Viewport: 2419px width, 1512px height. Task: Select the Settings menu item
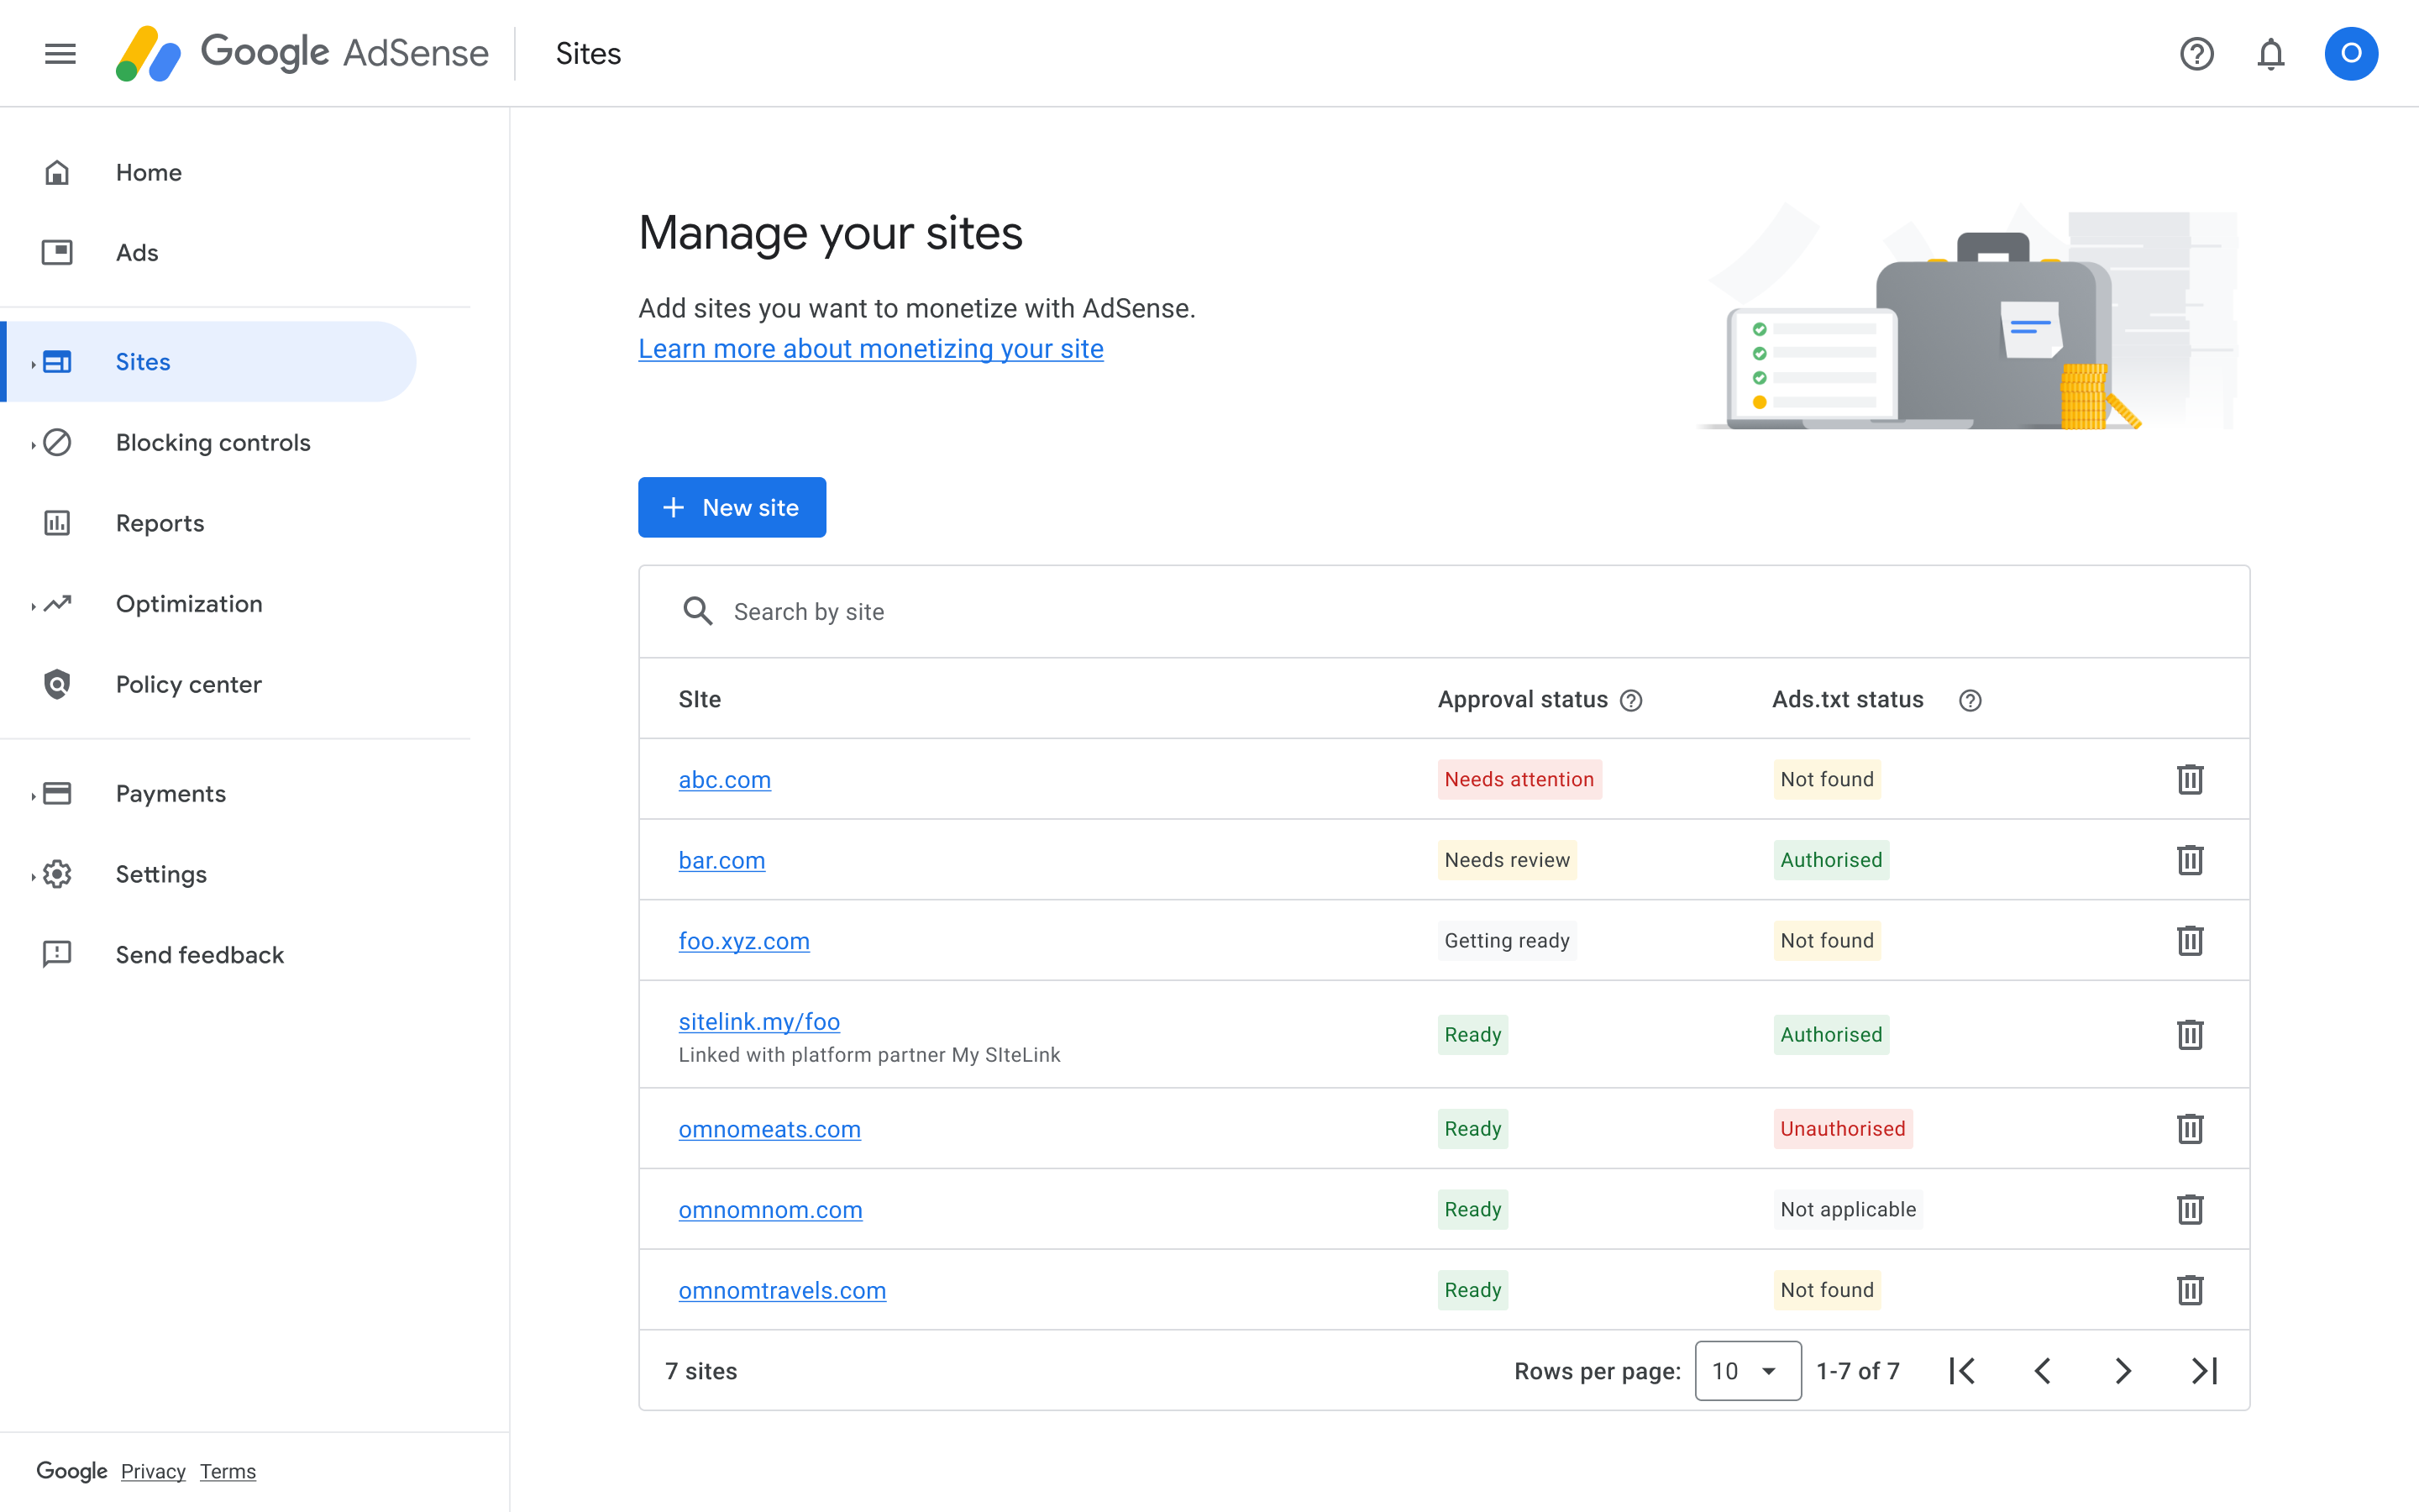click(160, 873)
